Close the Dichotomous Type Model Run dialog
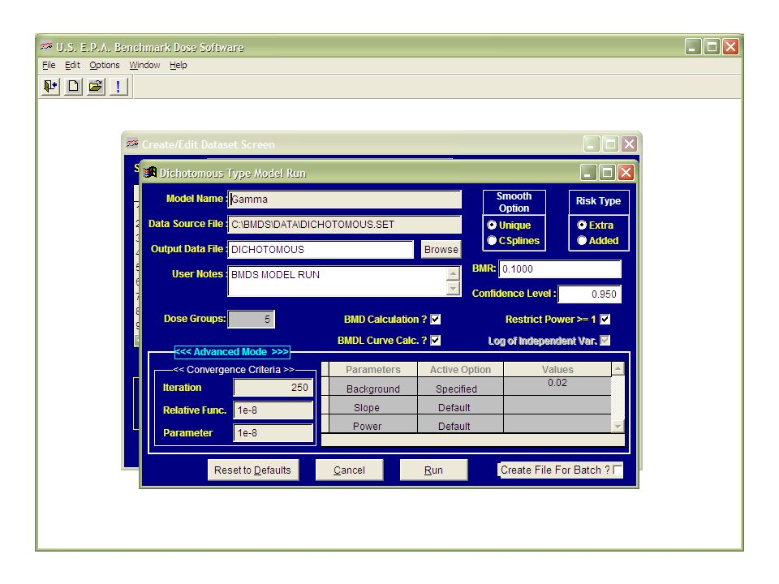 (x=626, y=172)
